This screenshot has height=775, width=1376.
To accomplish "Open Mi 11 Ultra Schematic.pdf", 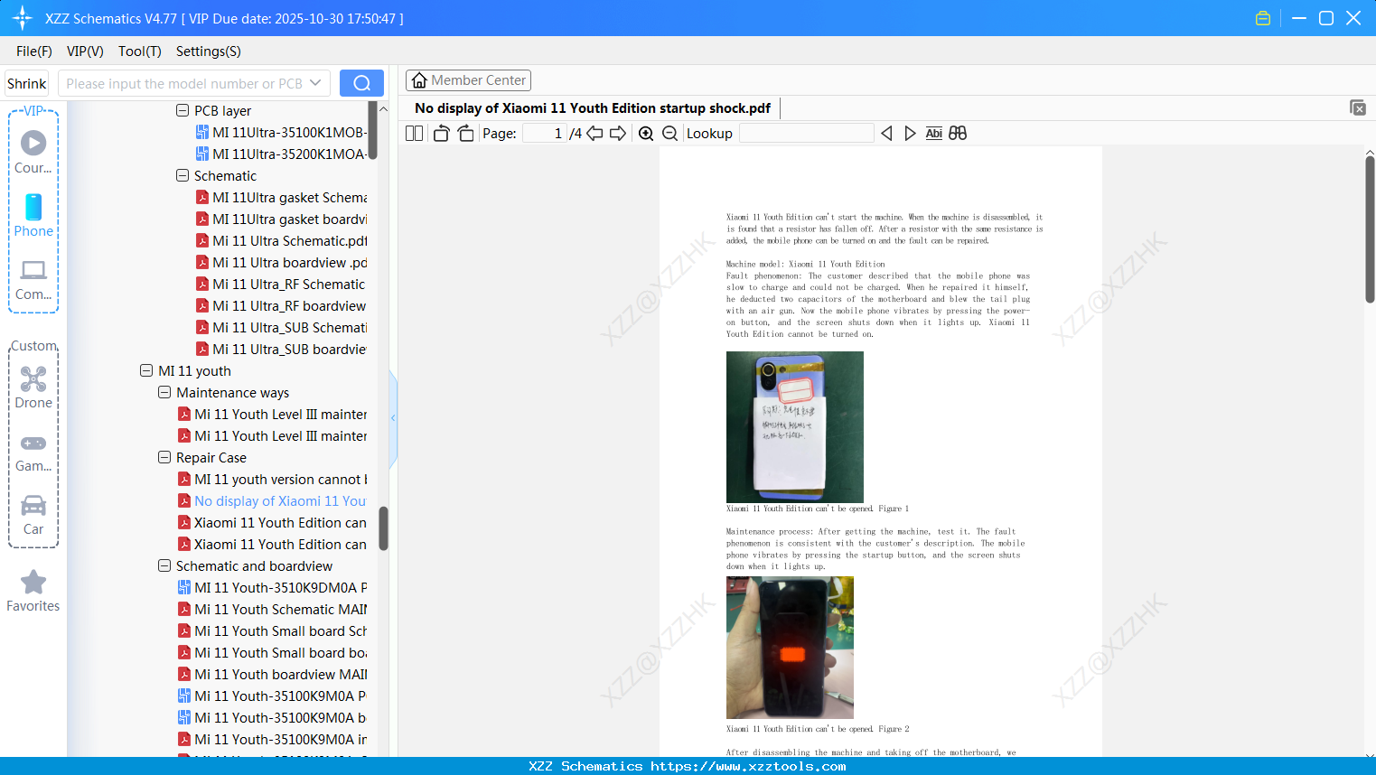I will (281, 240).
